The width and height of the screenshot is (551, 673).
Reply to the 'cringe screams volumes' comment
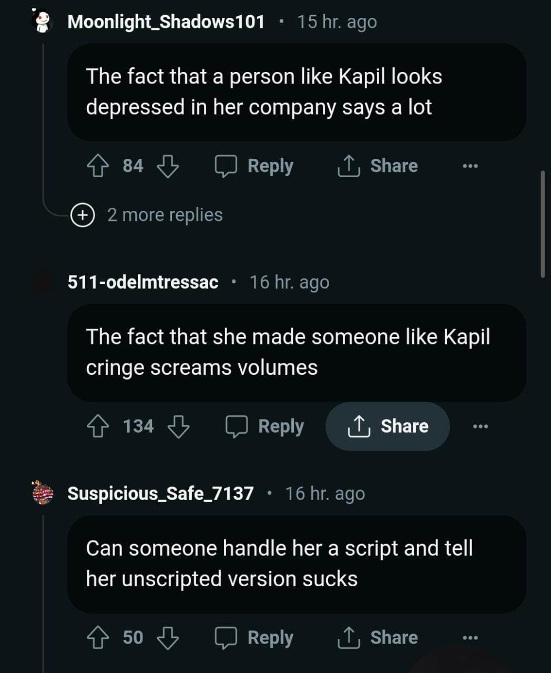pos(265,426)
